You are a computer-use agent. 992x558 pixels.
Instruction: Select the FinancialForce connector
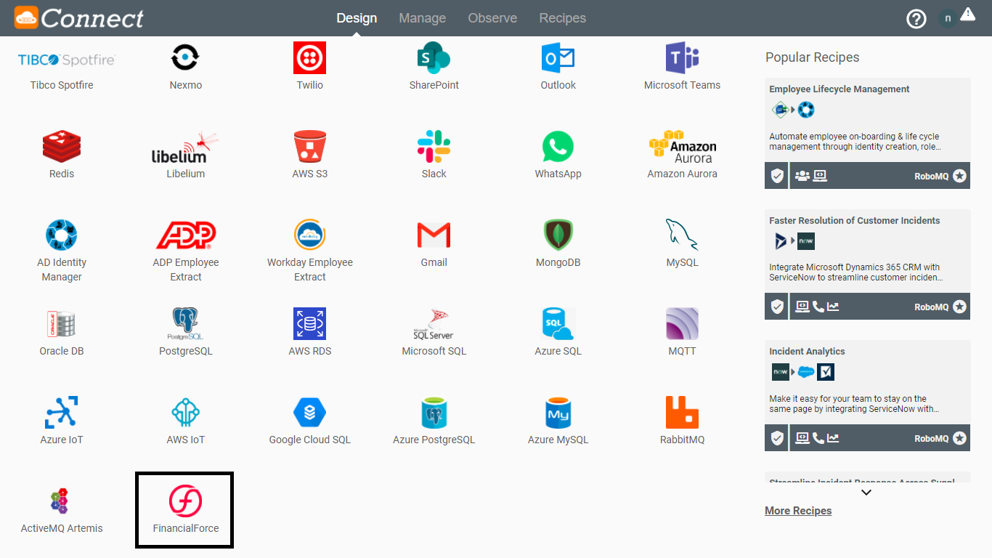click(x=185, y=509)
